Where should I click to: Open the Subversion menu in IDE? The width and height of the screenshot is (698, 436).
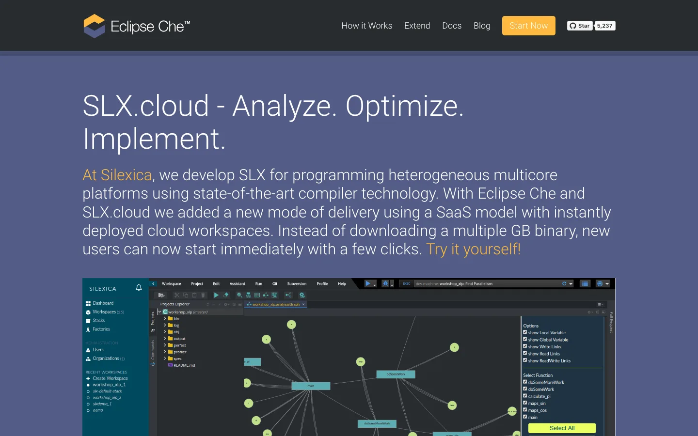pos(297,284)
